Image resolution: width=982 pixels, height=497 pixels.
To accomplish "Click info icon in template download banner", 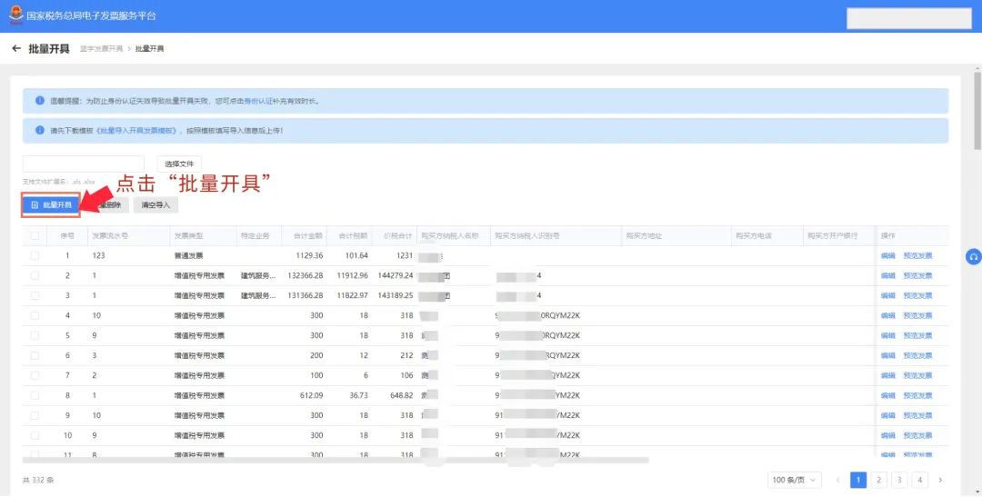I will click(x=40, y=130).
